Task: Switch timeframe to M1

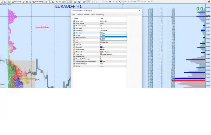Action: [x=125, y=2]
